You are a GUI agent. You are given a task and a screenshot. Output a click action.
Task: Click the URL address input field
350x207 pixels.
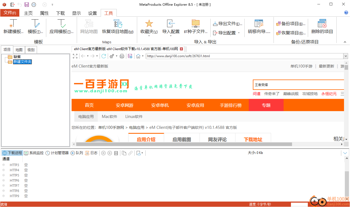pyautogui.click(x=245, y=56)
